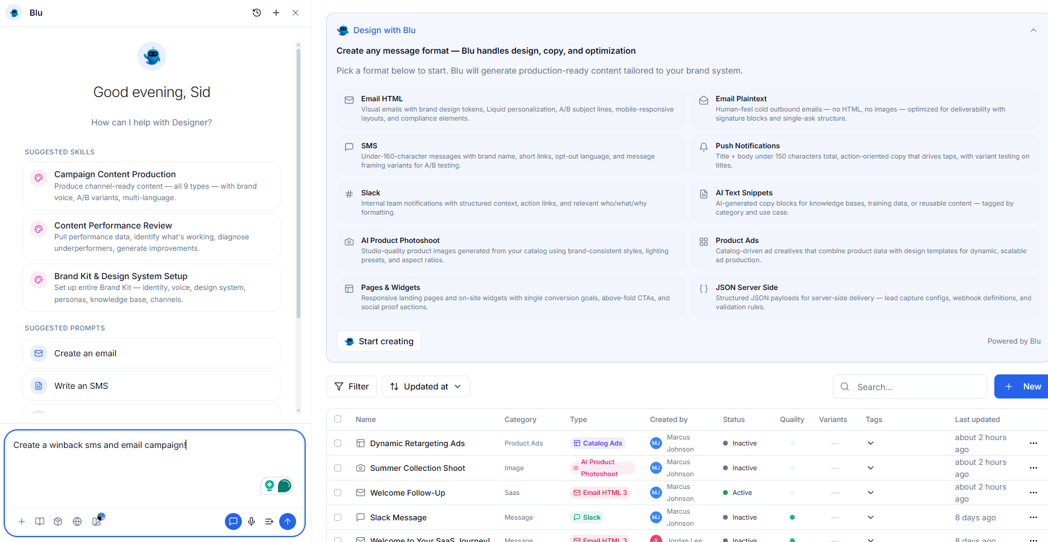1048x542 pixels.
Task: Click the open book icon in the chat toolbar
Action: 40,522
